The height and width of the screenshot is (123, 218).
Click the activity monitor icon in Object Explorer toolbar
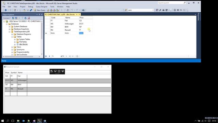pyautogui.click(x=29, y=18)
